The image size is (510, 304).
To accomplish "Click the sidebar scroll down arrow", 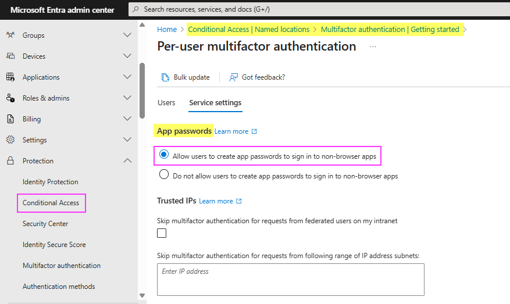I will [x=142, y=295].
